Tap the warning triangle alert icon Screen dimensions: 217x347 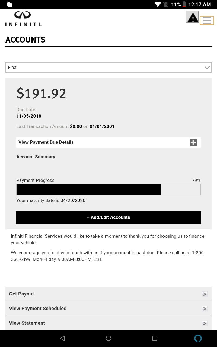click(193, 17)
